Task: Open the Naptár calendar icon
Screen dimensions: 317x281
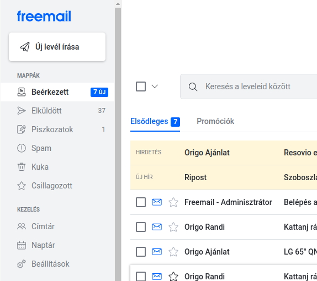Action: (22, 245)
